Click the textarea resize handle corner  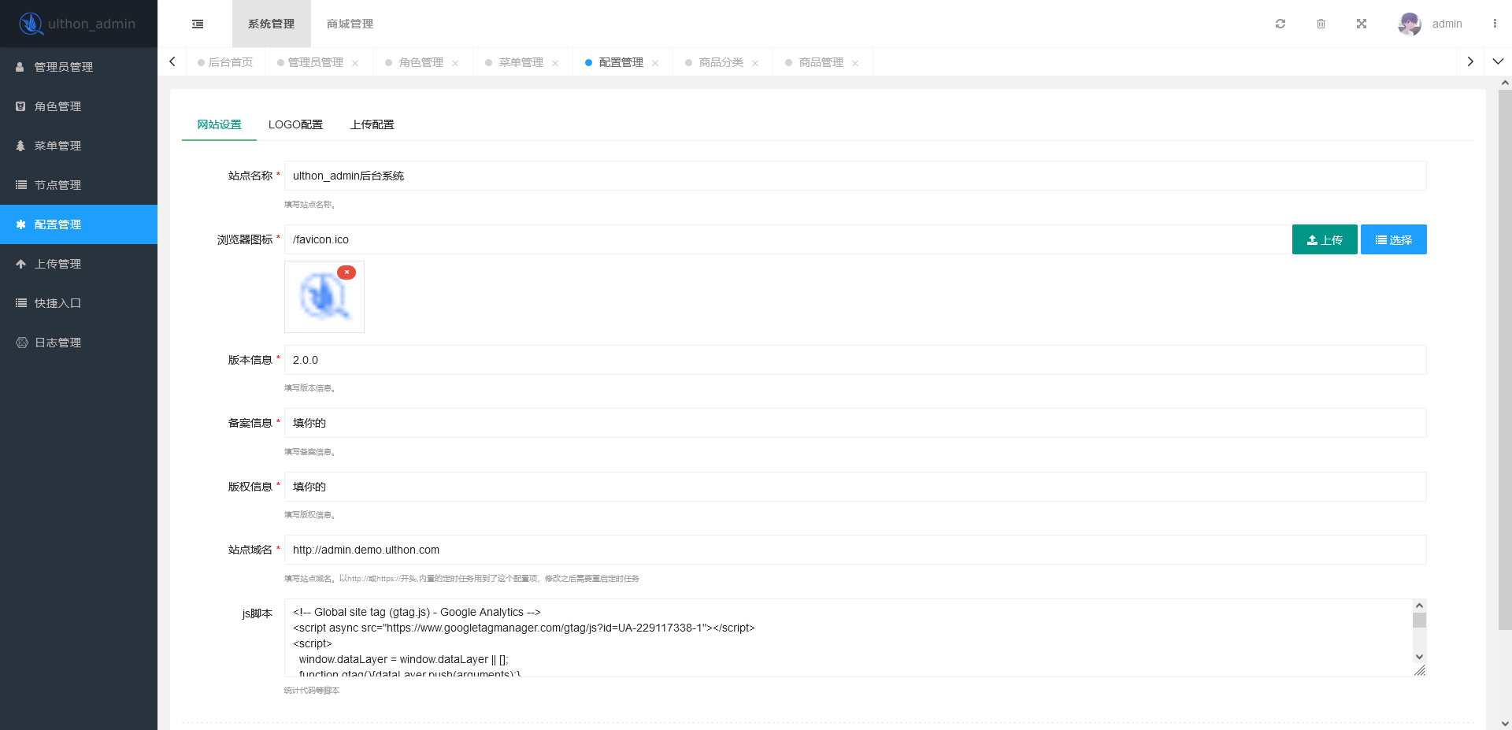point(1420,670)
